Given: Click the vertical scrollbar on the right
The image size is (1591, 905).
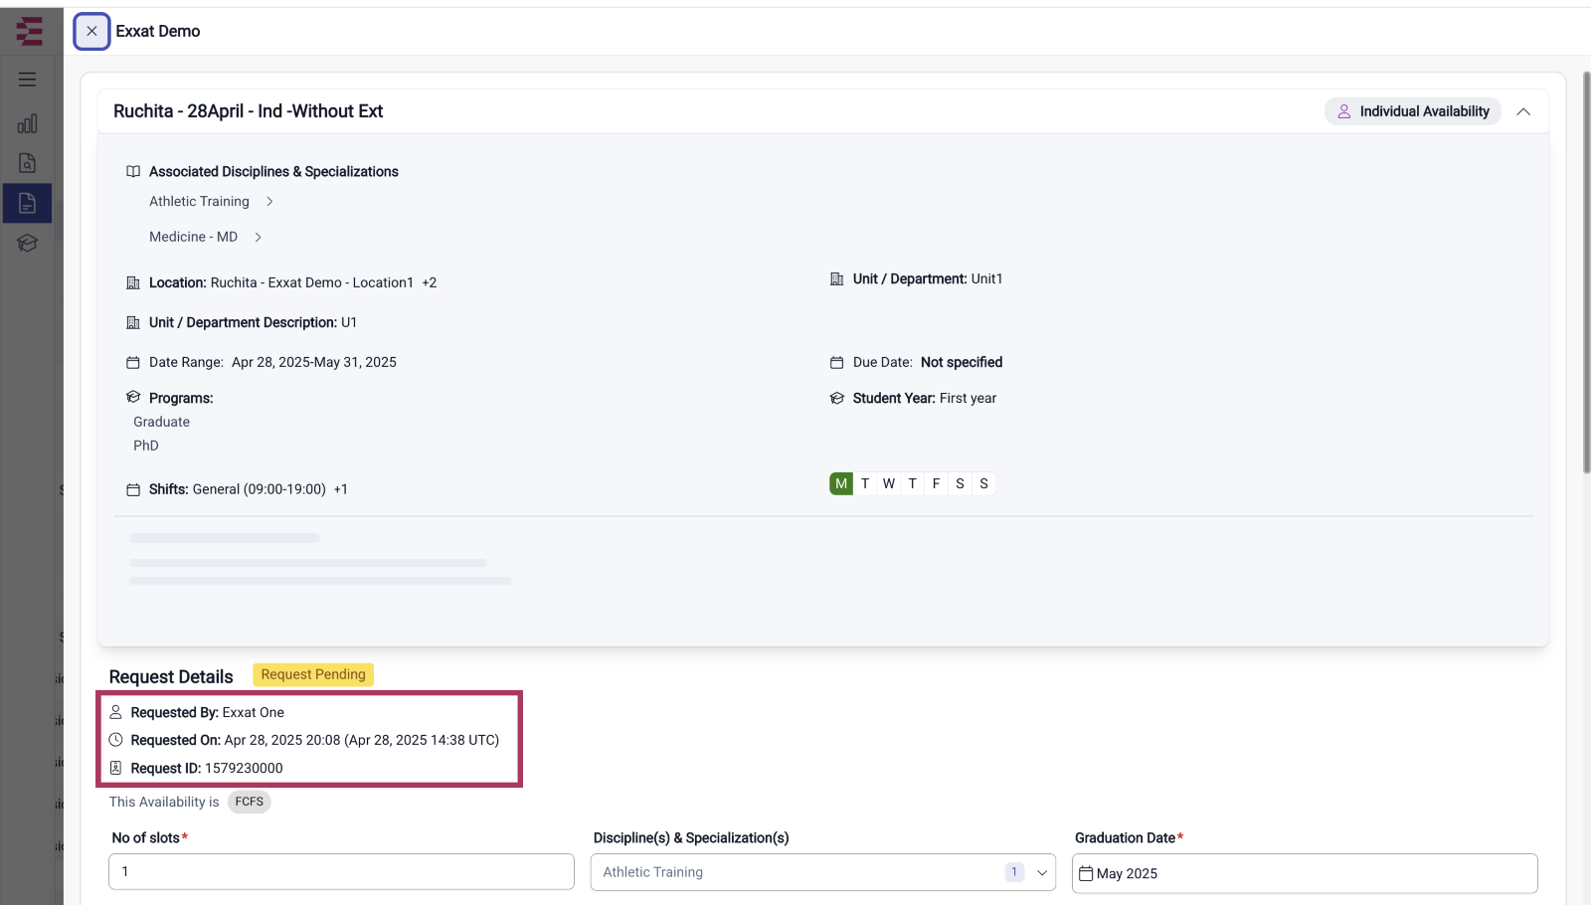Looking at the screenshot, I should 1586,272.
